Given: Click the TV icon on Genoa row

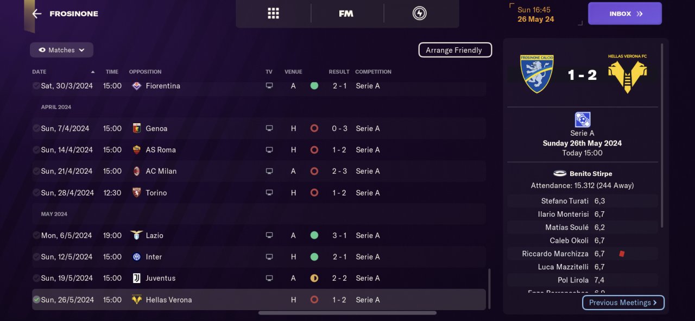Looking at the screenshot, I should click(269, 129).
